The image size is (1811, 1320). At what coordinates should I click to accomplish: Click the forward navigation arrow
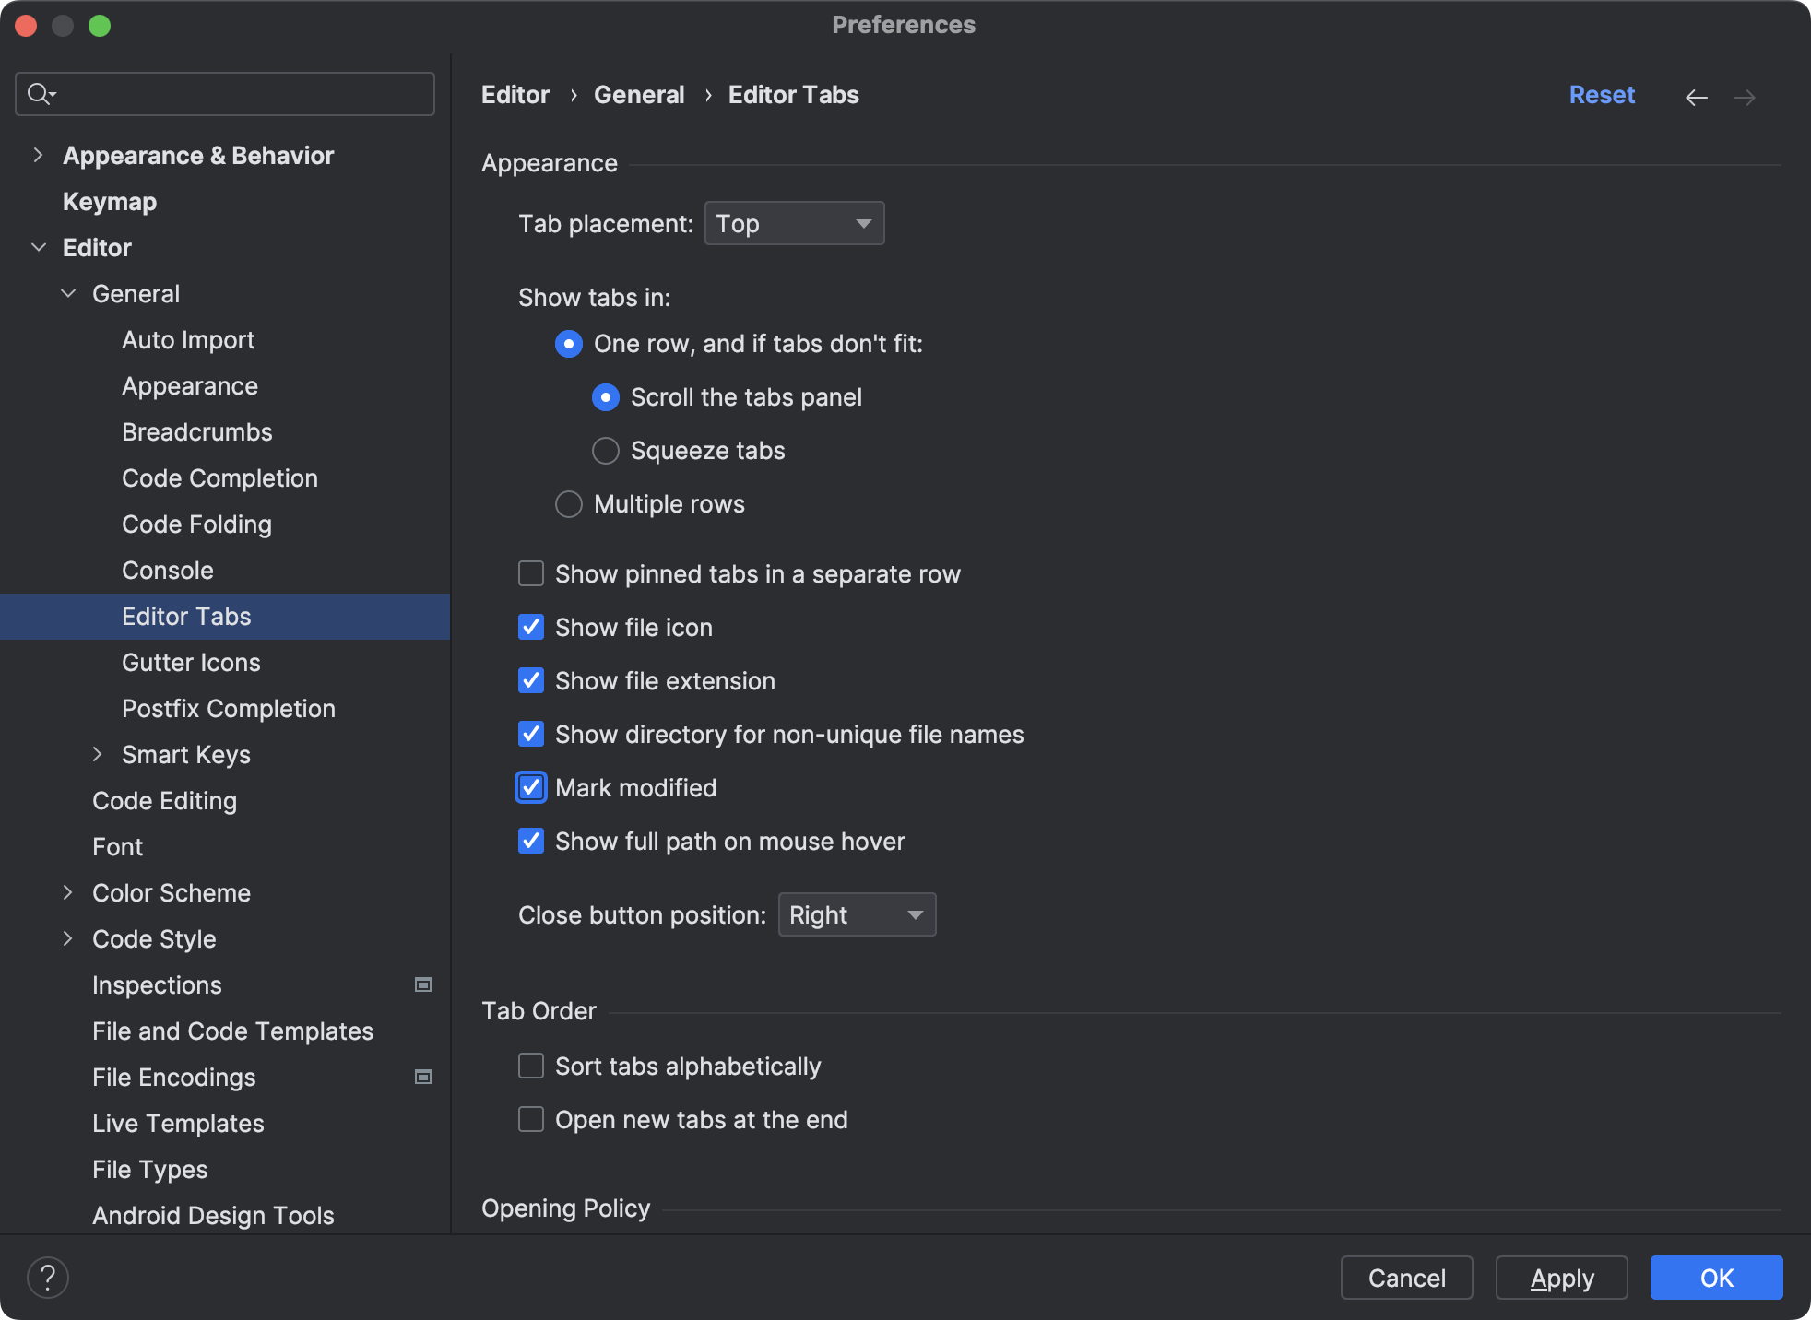click(1744, 97)
